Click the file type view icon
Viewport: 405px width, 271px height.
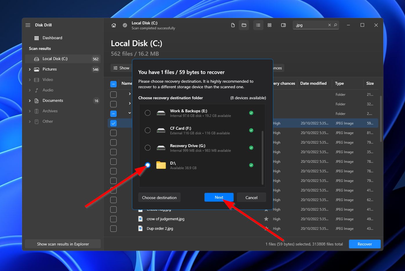tap(233, 25)
